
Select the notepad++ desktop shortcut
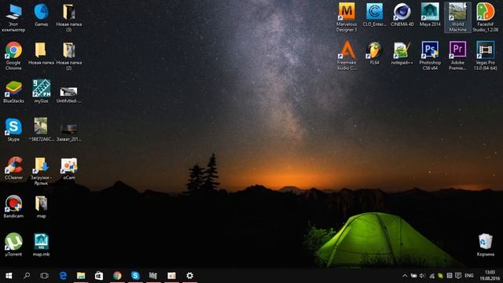(x=402, y=53)
